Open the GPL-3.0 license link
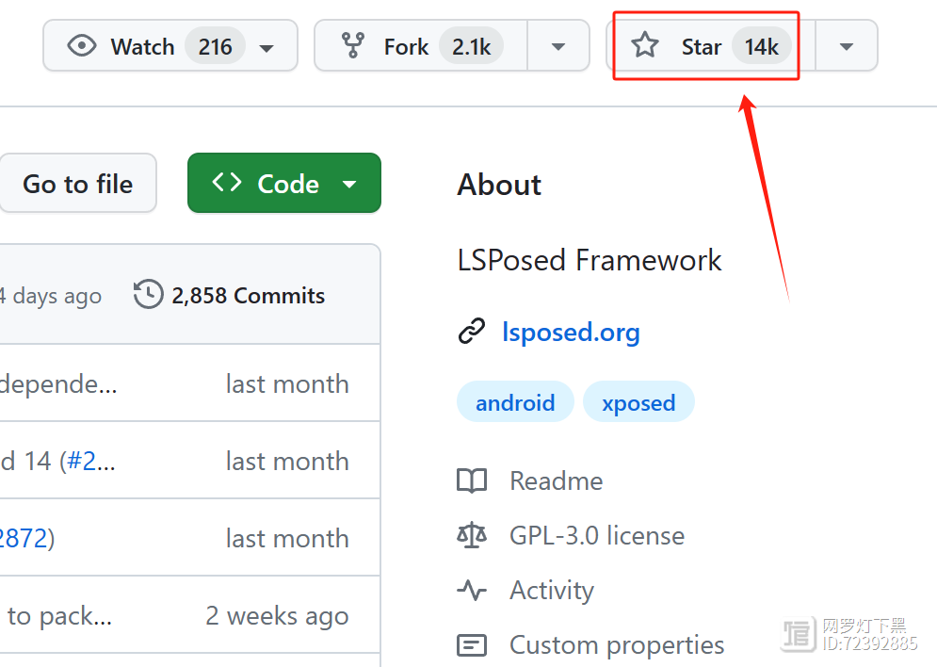The image size is (937, 667). click(x=596, y=535)
